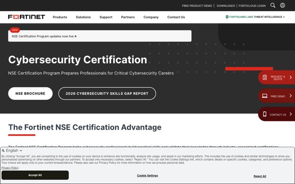Viewport: 295px width, 184px height.
Task: Click the Free Product Demo link
Action: tap(197, 6)
